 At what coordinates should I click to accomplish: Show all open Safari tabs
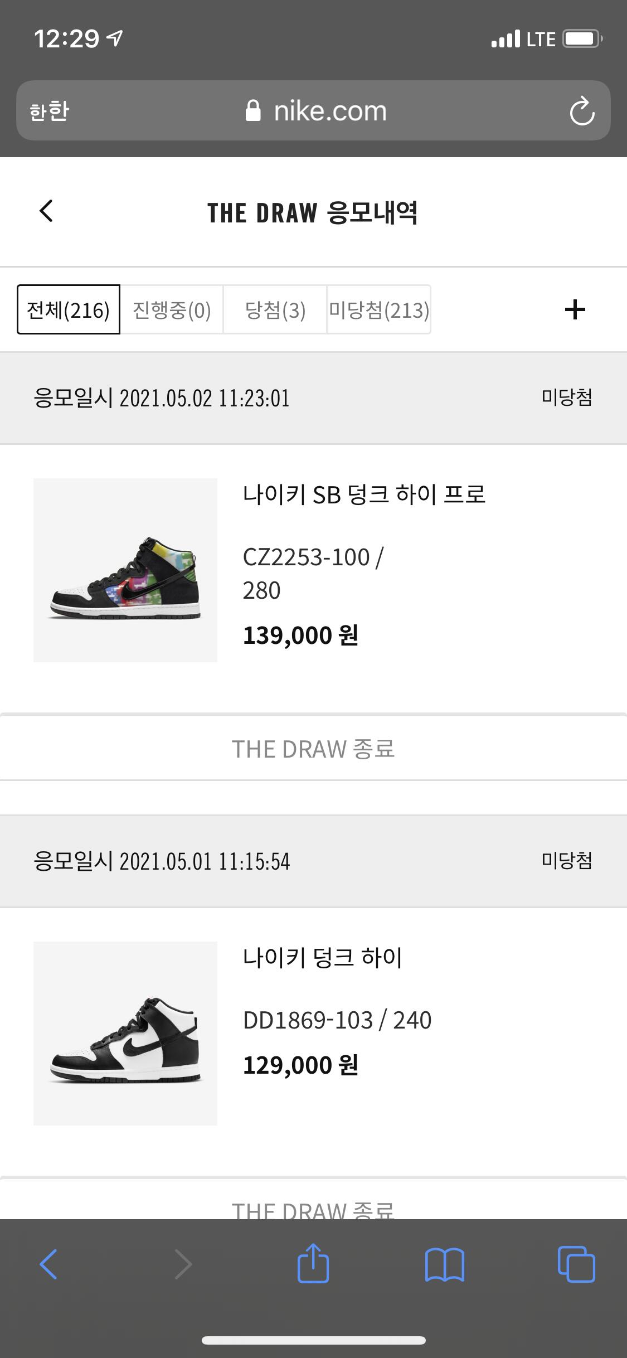[x=576, y=1264]
